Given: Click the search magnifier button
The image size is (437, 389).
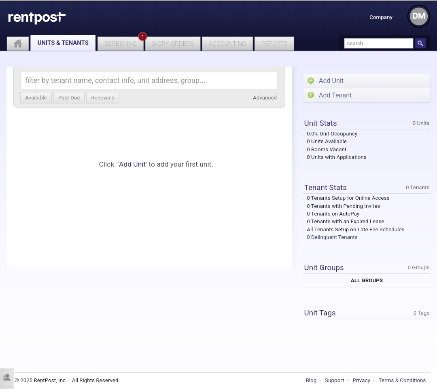Looking at the screenshot, I should [420, 43].
